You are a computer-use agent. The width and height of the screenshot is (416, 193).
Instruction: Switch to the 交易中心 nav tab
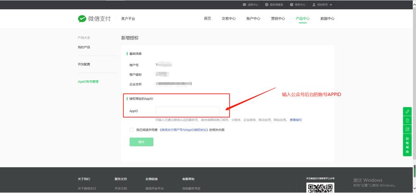[228, 19]
